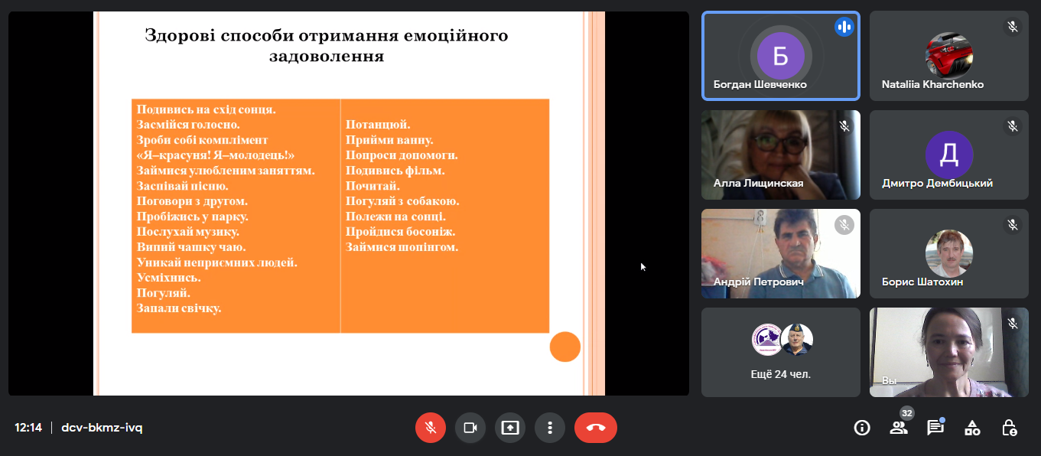The width and height of the screenshot is (1041, 456).
Task: Click the slide title about емоційного задоволення
Action: pos(327,46)
